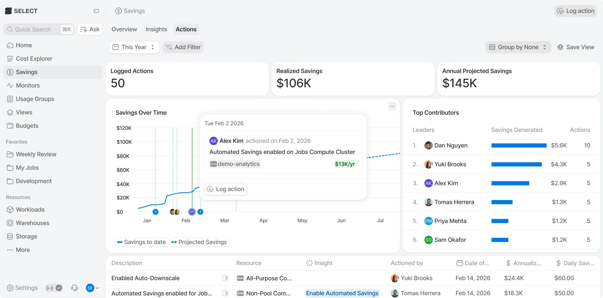
Task: Click Yuki Brooks' savings bar
Action: click(x=516, y=164)
